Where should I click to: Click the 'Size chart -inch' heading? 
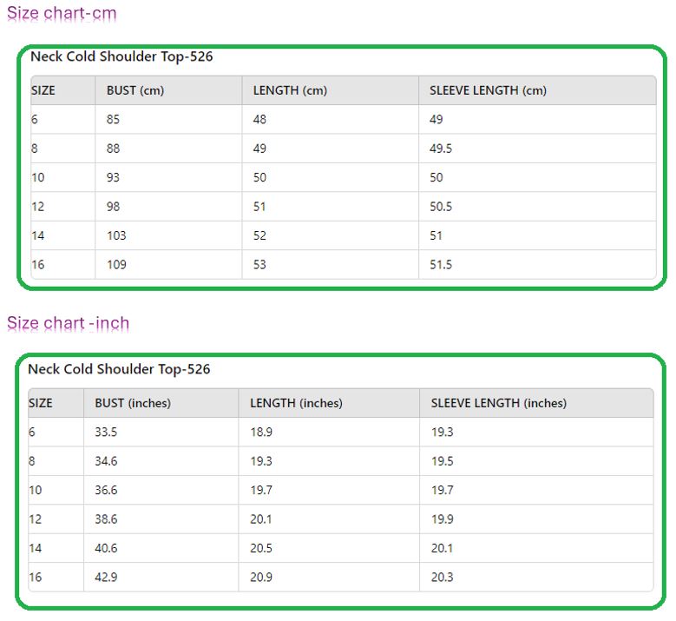(68, 323)
